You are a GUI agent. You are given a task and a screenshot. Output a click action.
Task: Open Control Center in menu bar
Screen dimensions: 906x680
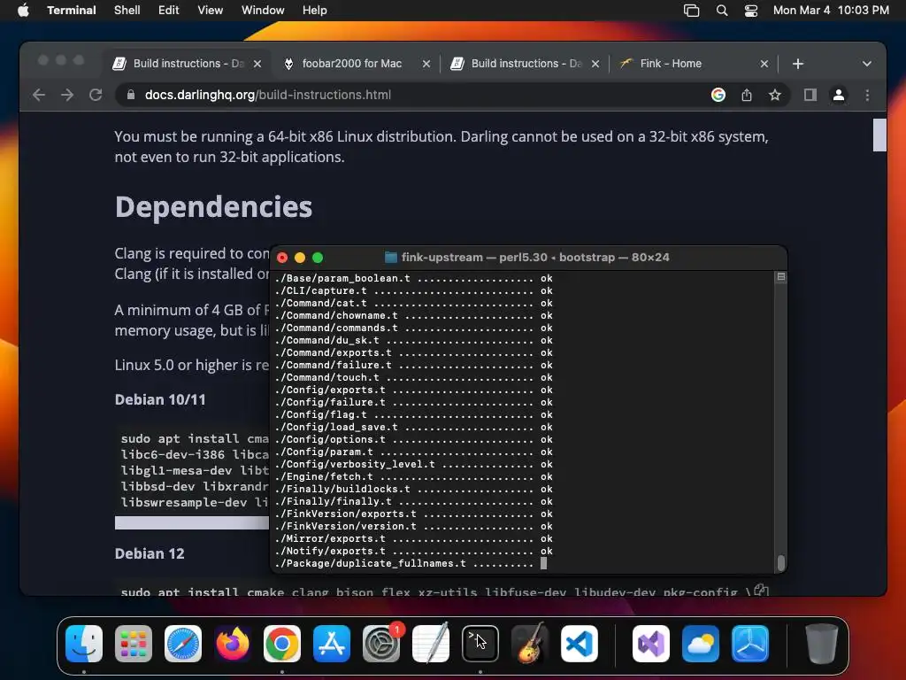(751, 11)
